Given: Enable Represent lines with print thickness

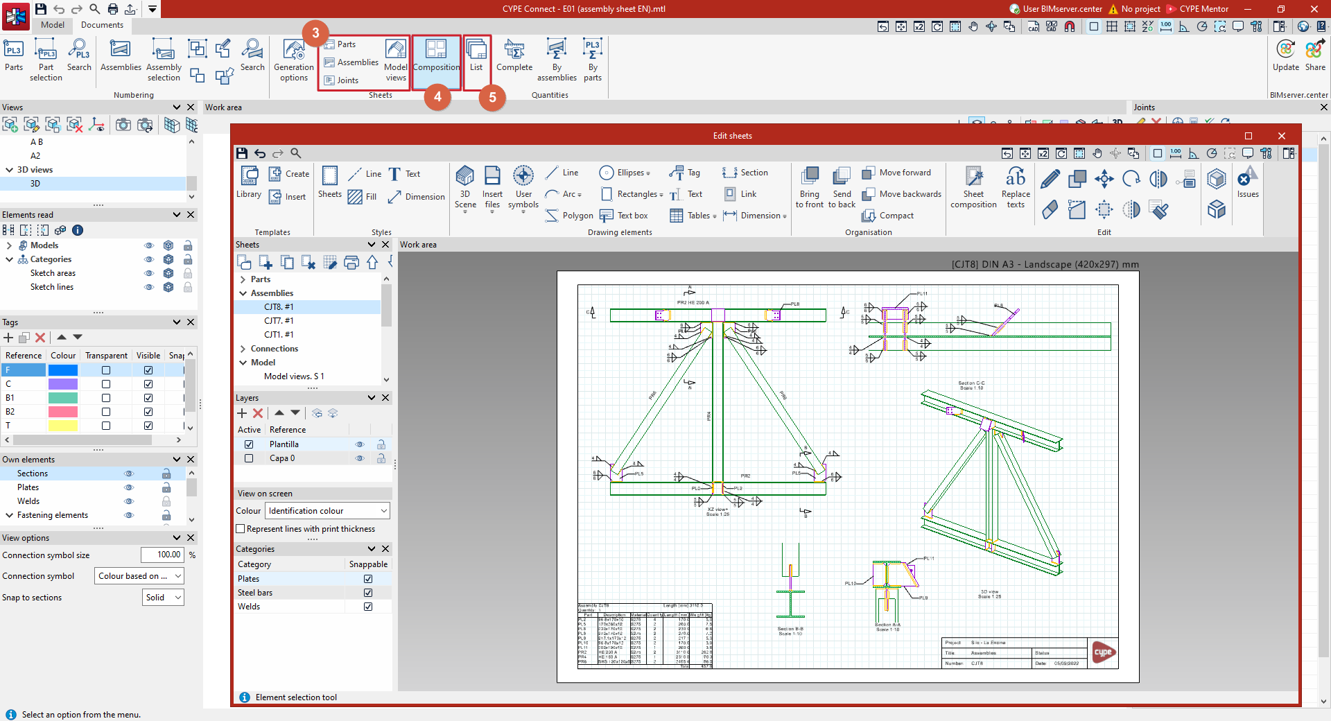Looking at the screenshot, I should click(x=241, y=529).
